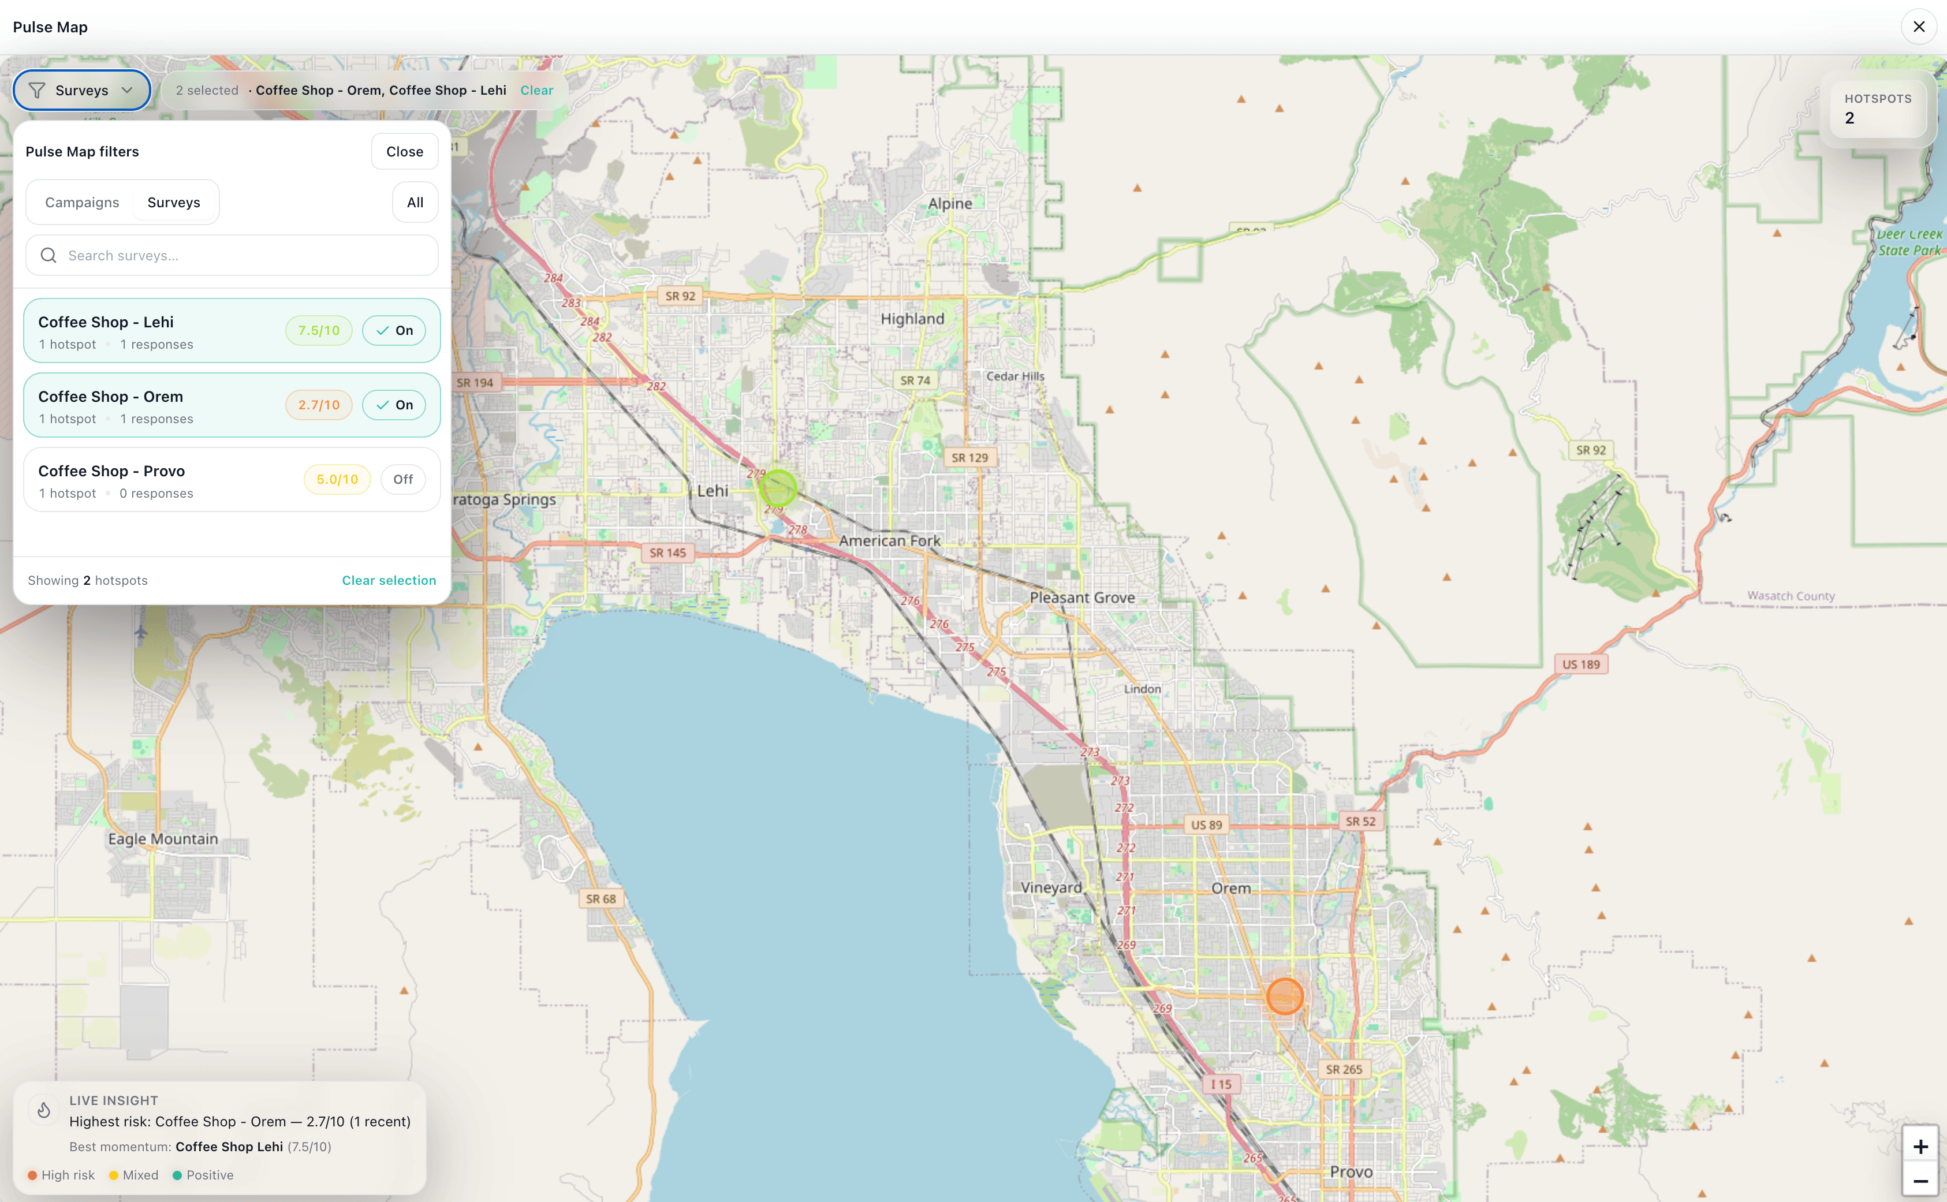Click the flame icon in Live Insight panel

[x=44, y=1110]
